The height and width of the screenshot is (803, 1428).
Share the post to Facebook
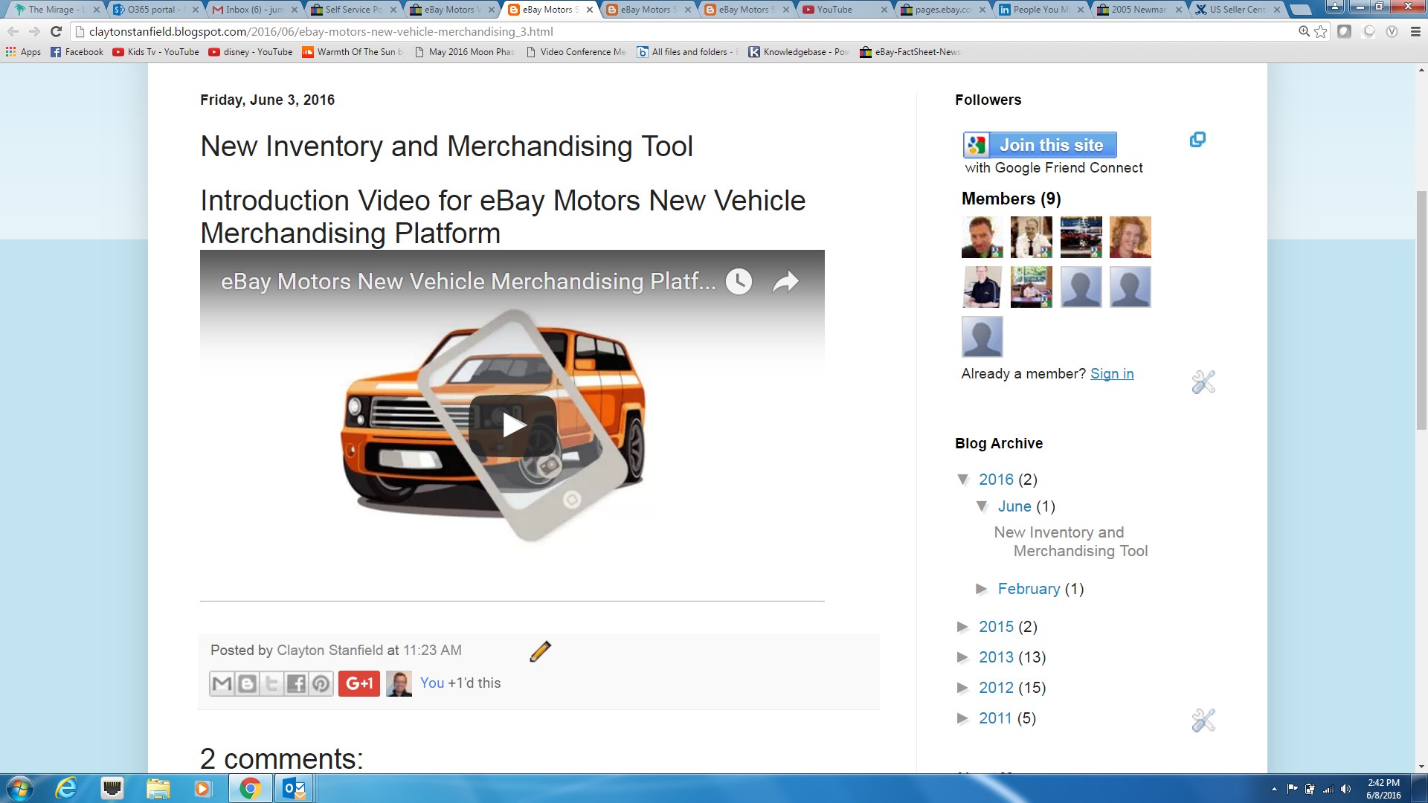click(296, 683)
